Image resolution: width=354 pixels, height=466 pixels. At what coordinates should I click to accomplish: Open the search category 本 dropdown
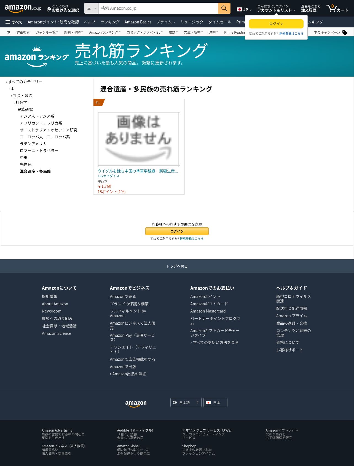(x=92, y=8)
